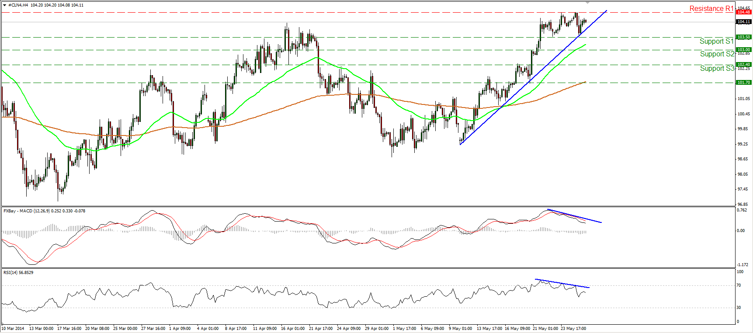
Task: Click the green 101.70 price tag
Action: 744,83
